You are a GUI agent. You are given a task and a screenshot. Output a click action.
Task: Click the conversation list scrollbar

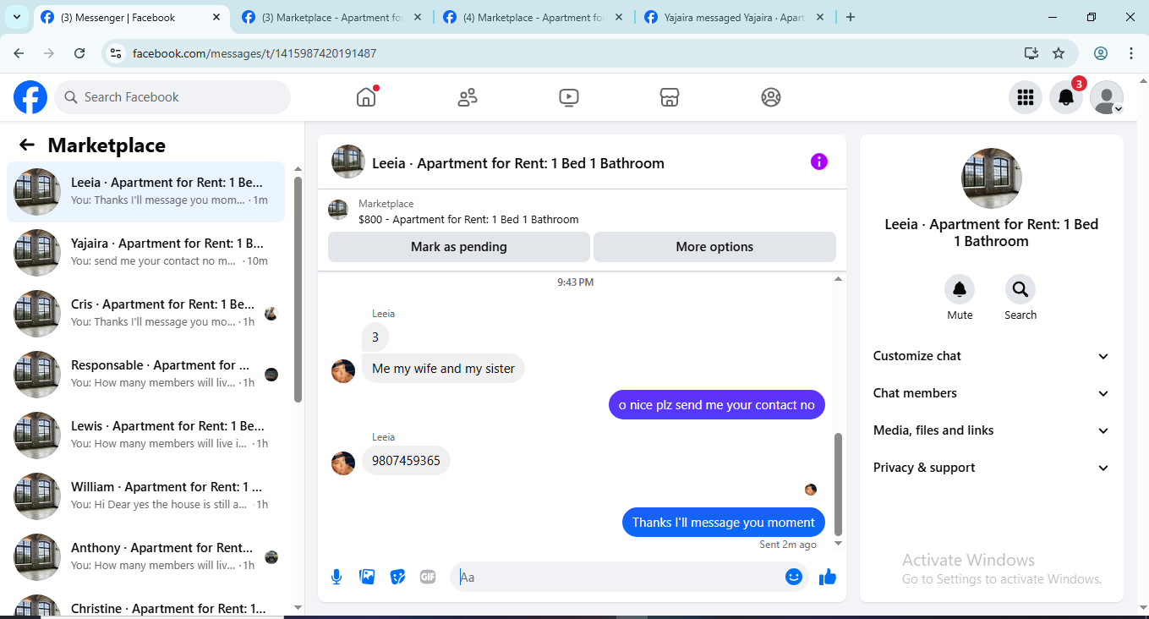298,288
